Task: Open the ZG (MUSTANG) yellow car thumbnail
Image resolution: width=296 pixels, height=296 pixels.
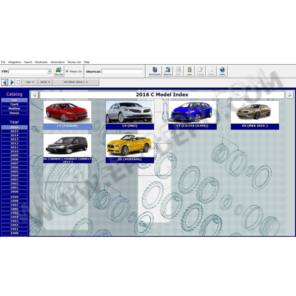Action: pyautogui.click(x=130, y=145)
